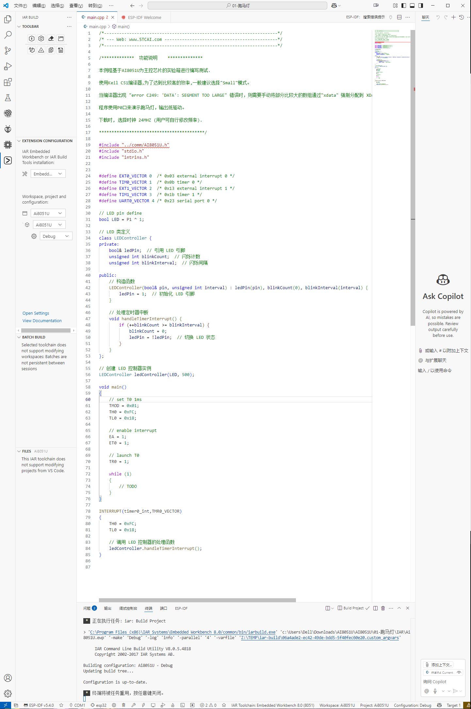Click the COM1 port status bar item
The image size is (471, 709).
(77, 705)
